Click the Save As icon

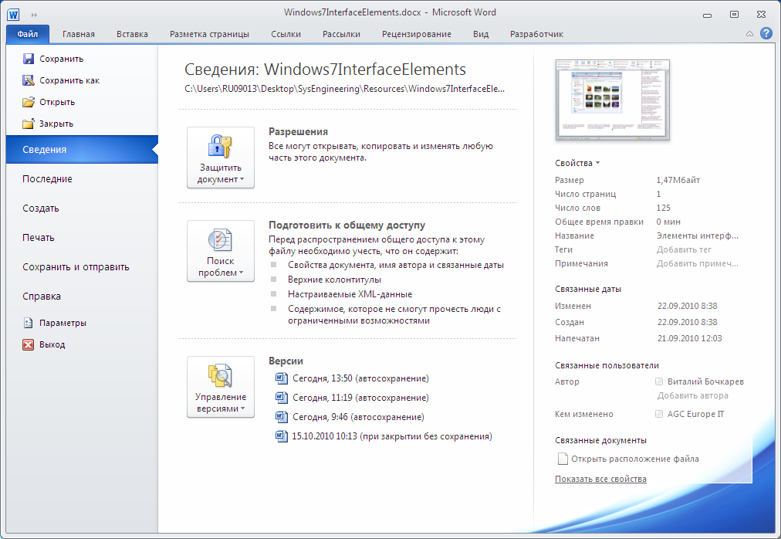click(29, 80)
